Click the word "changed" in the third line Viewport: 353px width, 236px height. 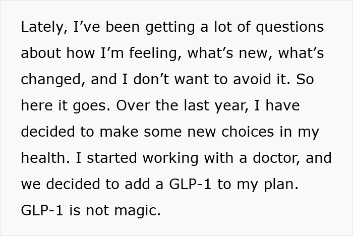click(x=49, y=80)
